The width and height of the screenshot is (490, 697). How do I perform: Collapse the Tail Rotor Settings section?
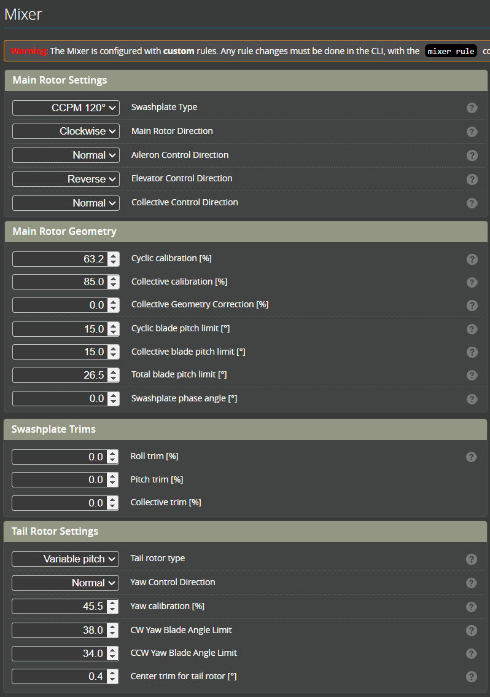coord(244,531)
